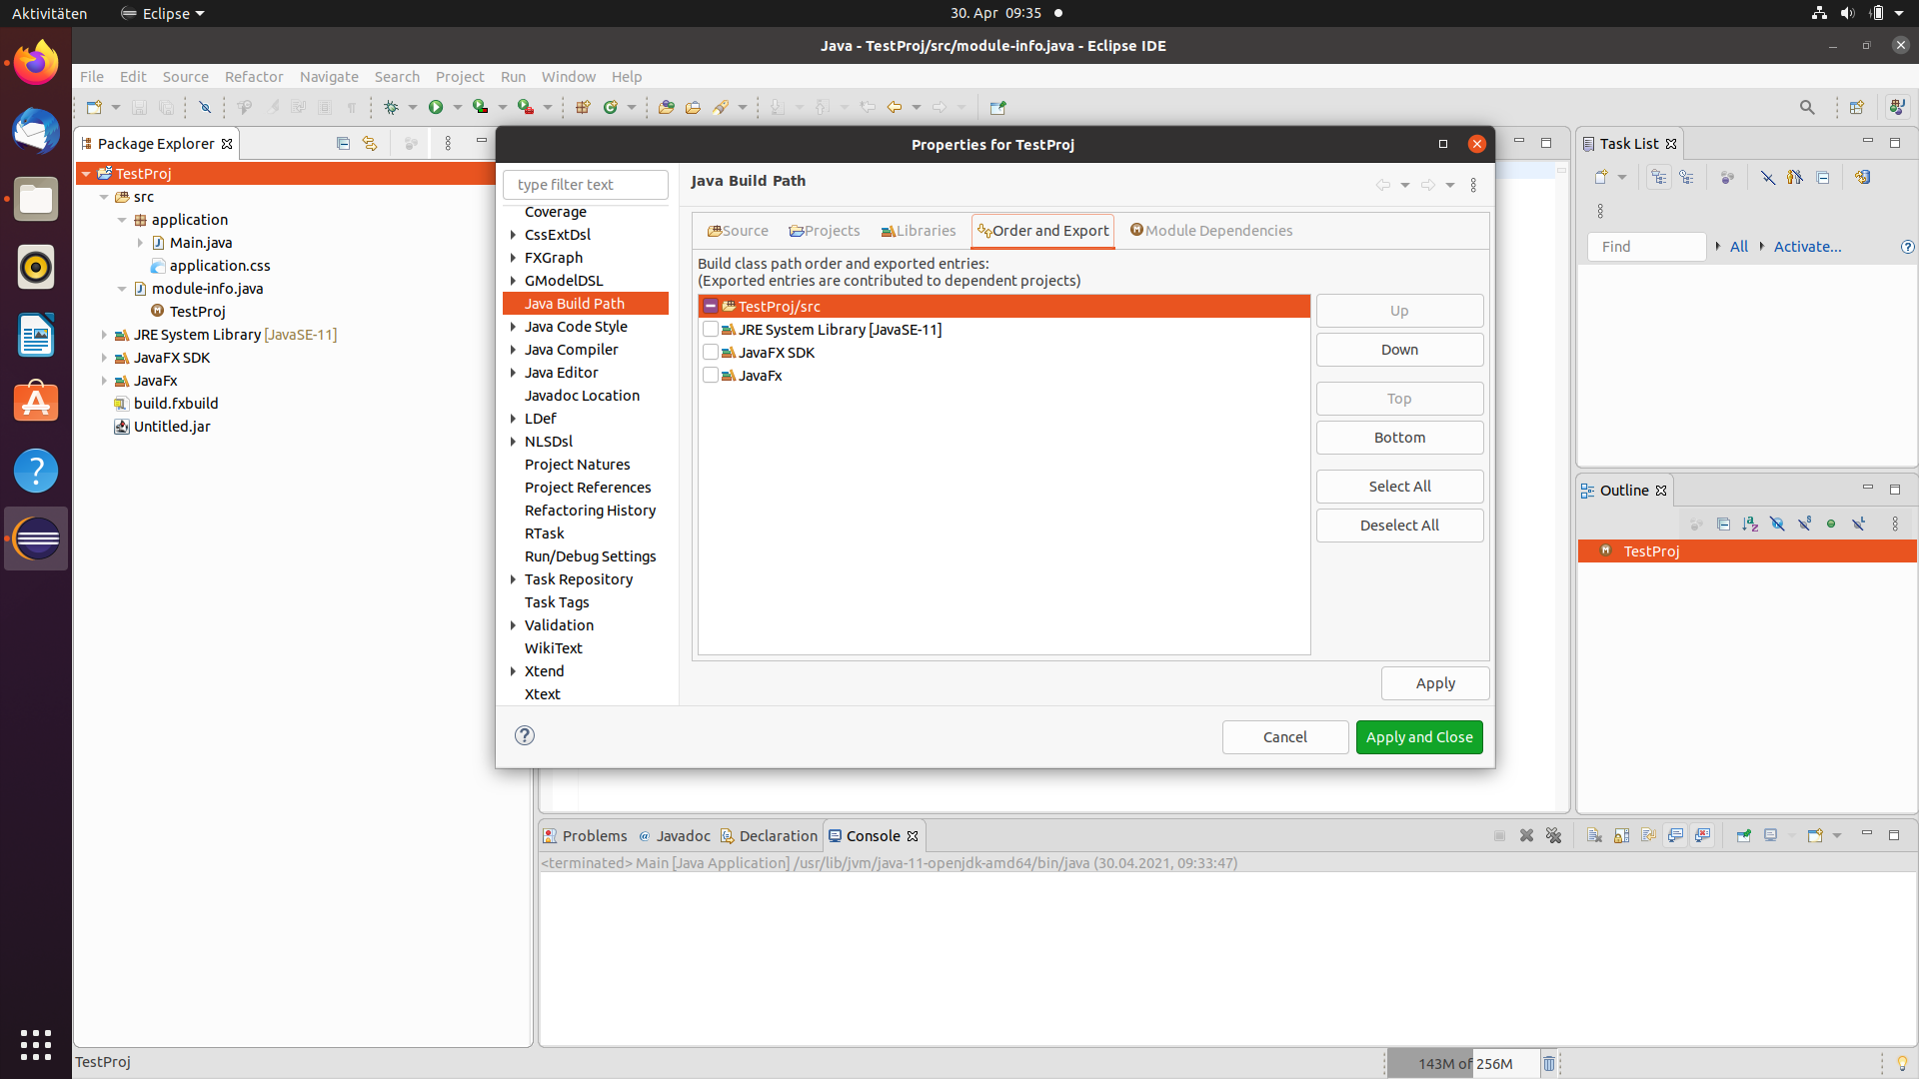Image resolution: width=1919 pixels, height=1079 pixels.
Task: Toggle Show Console on Standard Error Changes
Action: (1703, 835)
